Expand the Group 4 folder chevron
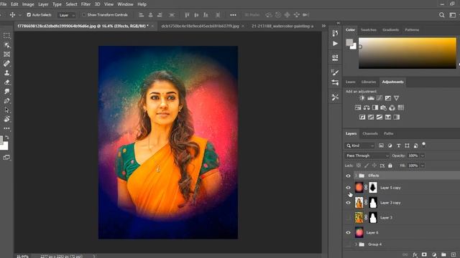Viewport: 460px width, 258px height. 356,244
